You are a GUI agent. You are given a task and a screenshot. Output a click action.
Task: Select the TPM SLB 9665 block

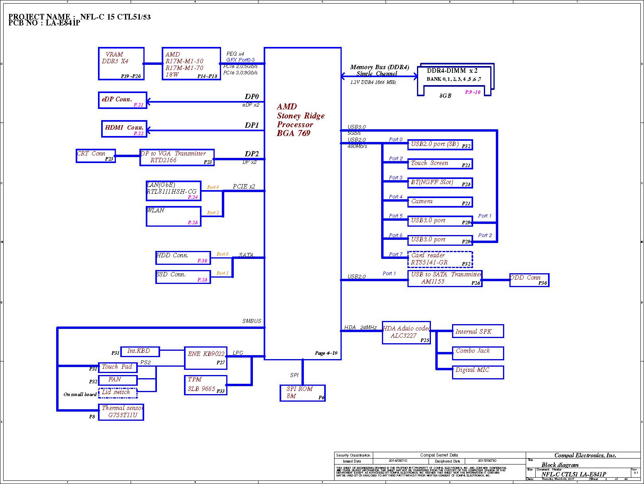tap(206, 385)
